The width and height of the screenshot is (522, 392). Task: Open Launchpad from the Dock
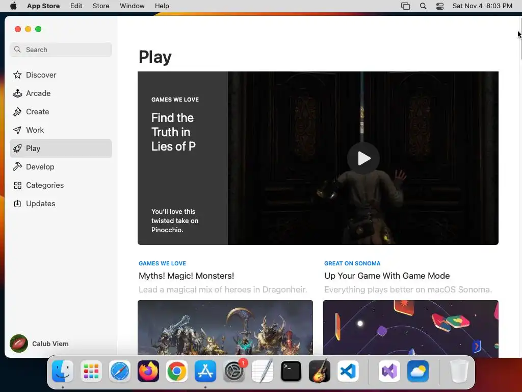click(x=91, y=371)
